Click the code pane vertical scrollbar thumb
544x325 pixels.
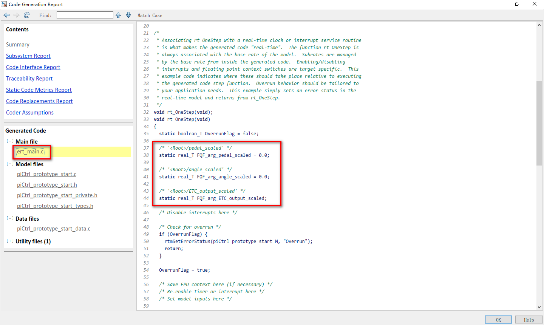[539, 123]
